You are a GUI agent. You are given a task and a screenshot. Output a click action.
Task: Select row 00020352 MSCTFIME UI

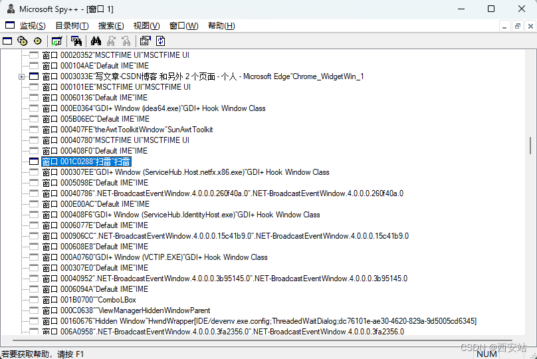click(x=116, y=55)
